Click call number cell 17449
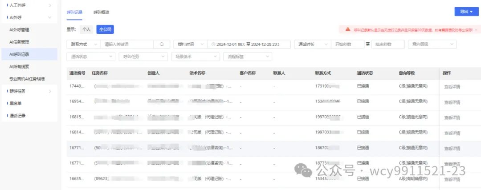 77,86
